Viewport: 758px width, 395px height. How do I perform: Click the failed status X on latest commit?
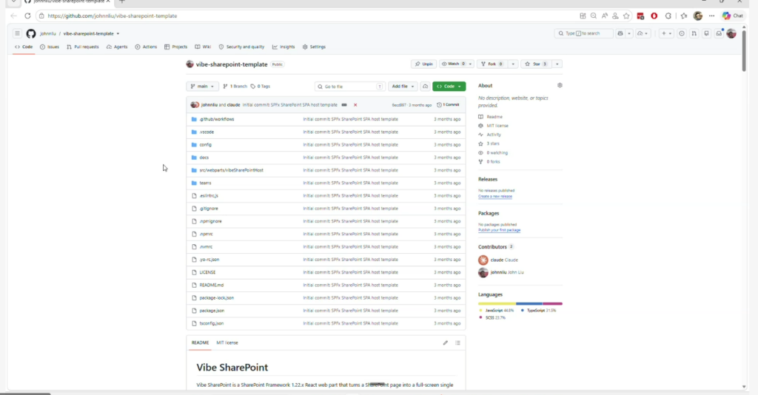click(x=355, y=105)
